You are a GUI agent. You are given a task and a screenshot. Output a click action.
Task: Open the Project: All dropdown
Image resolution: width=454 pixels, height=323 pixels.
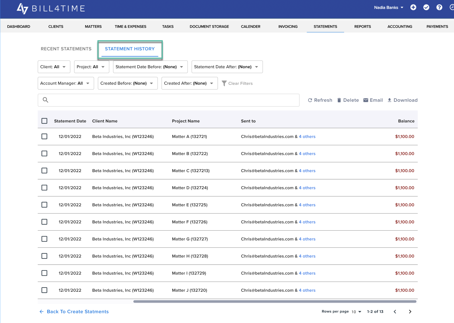pyautogui.click(x=91, y=67)
